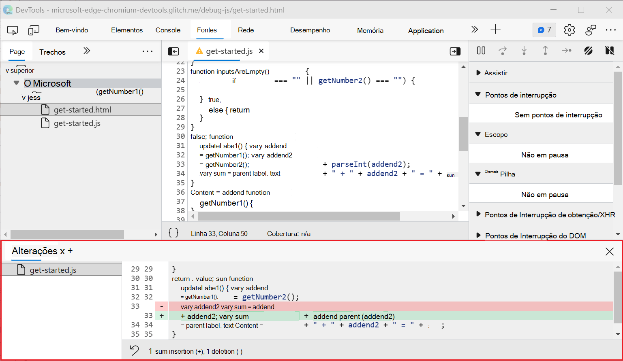Image resolution: width=623 pixels, height=361 pixels.
Task: Close the get-started.js editor tab
Action: pyautogui.click(x=261, y=51)
